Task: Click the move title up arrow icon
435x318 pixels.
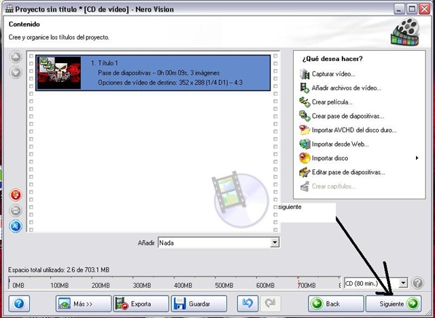Action: [16, 57]
